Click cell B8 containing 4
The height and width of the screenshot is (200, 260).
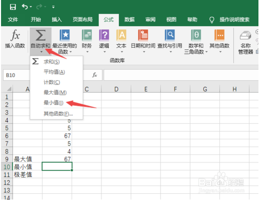click(57, 151)
